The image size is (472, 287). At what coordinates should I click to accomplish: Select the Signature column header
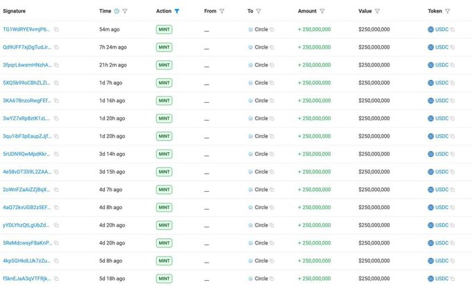click(x=14, y=11)
